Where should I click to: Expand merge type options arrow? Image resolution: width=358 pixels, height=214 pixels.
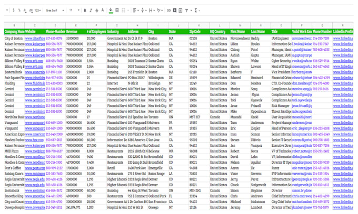[128, 10]
